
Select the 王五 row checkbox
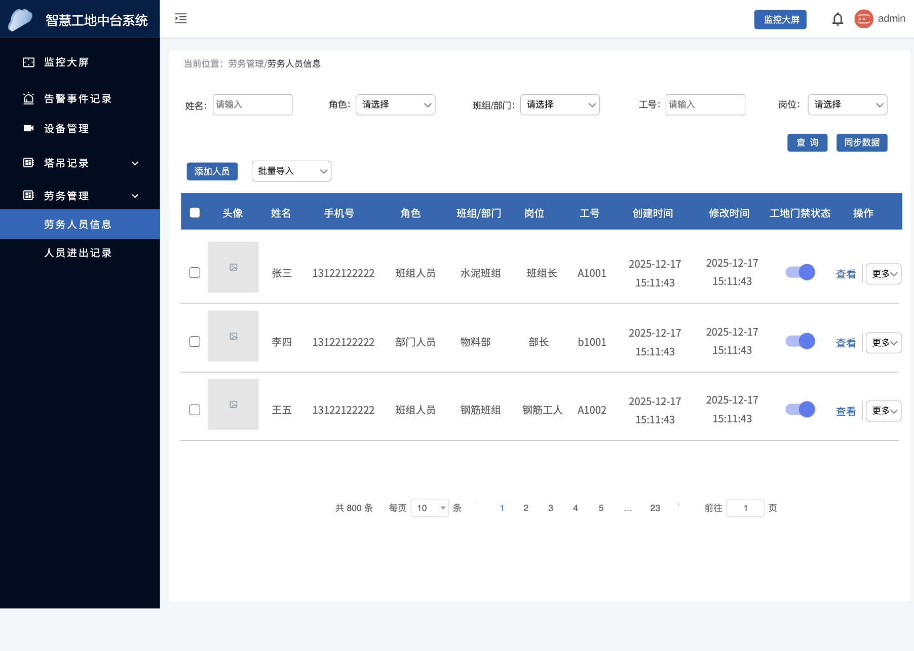click(195, 410)
